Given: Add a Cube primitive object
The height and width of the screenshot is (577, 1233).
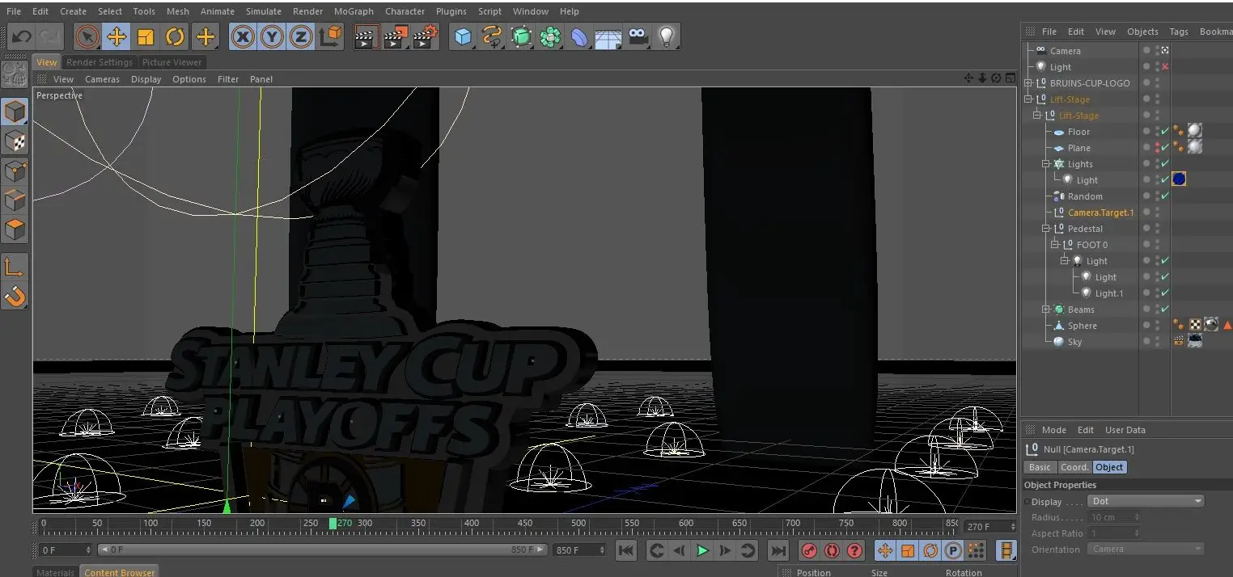Looking at the screenshot, I should (x=463, y=36).
